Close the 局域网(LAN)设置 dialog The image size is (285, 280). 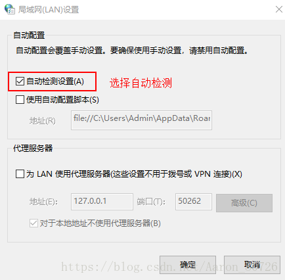279,9
